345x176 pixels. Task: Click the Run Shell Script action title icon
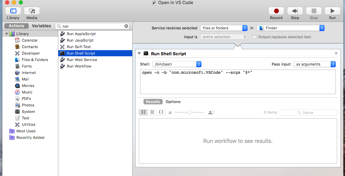pos(146,53)
